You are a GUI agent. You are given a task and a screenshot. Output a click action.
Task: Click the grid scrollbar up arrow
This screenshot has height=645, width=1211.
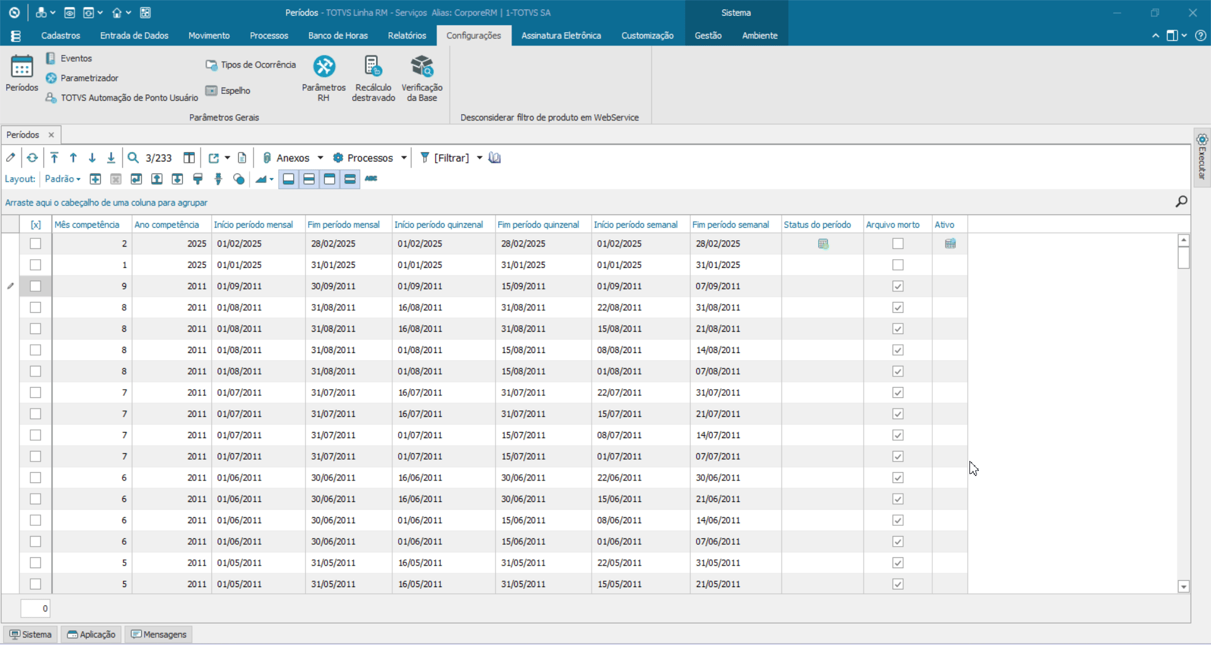[x=1184, y=240]
